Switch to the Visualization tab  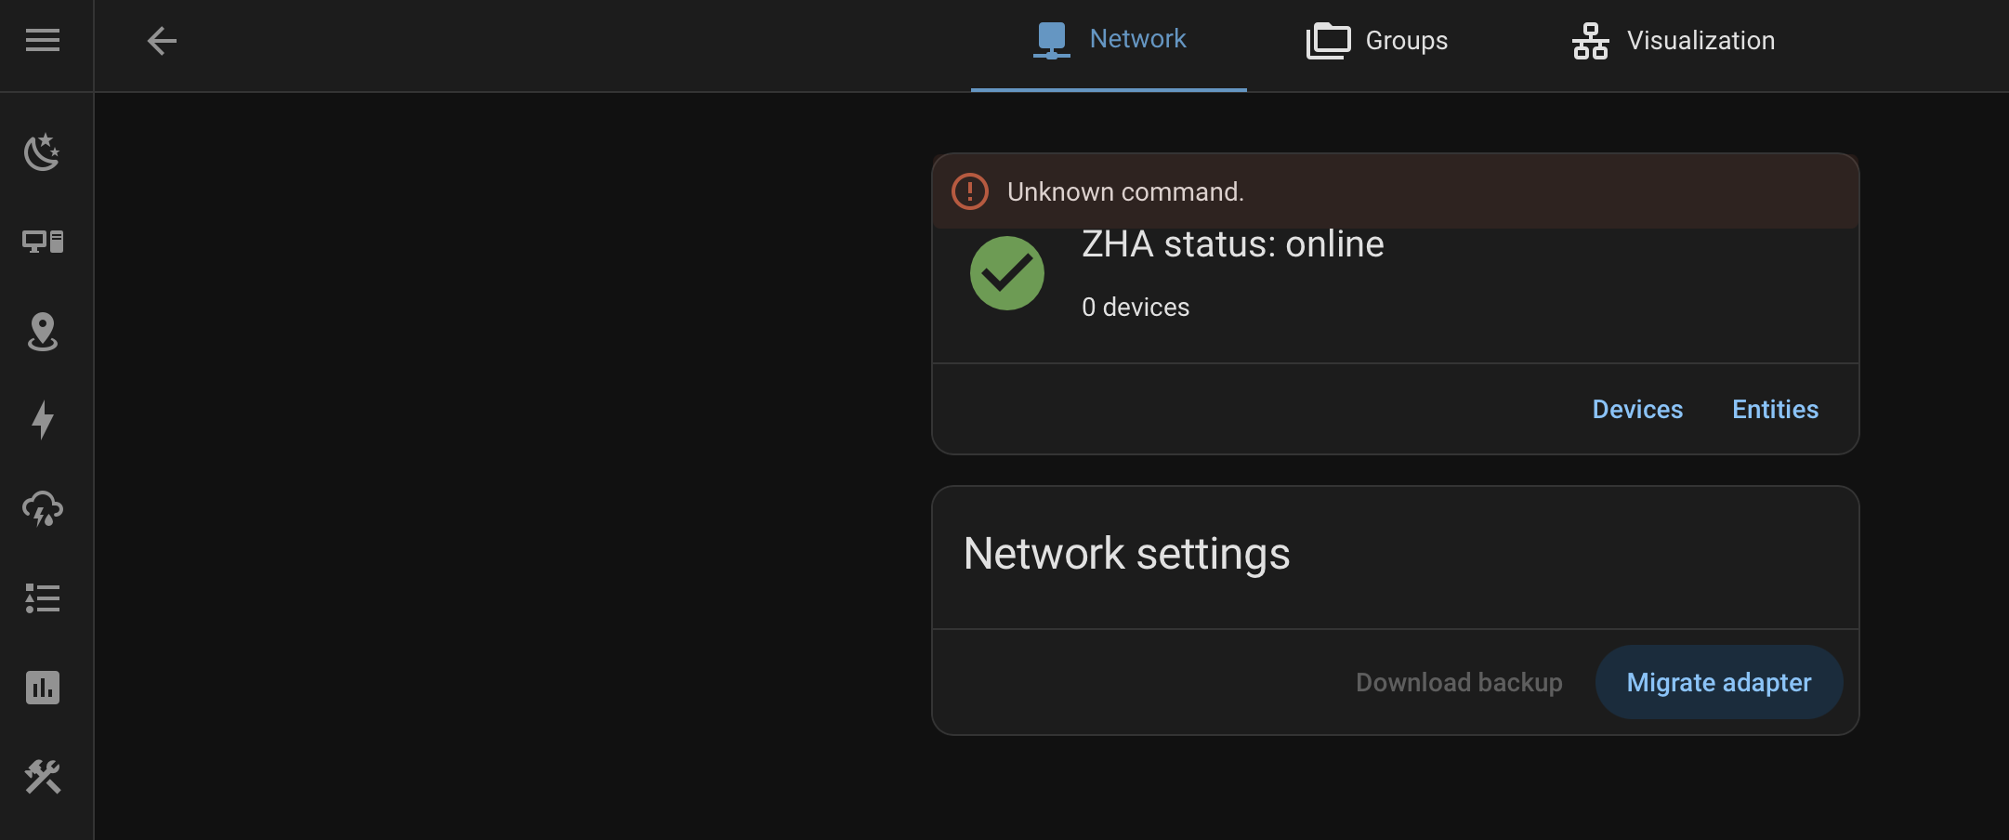pyautogui.click(x=1674, y=41)
